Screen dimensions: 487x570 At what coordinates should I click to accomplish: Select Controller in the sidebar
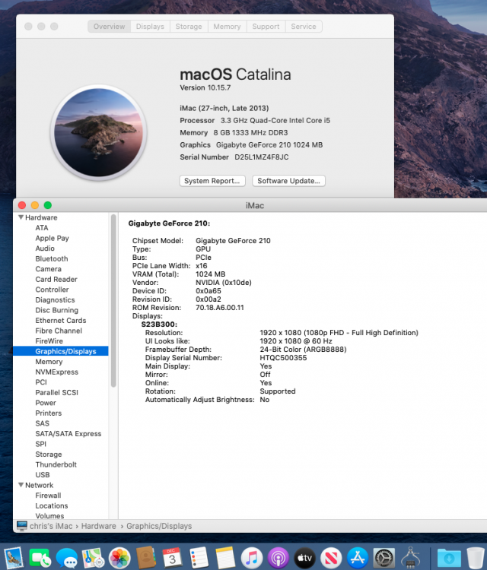(52, 290)
